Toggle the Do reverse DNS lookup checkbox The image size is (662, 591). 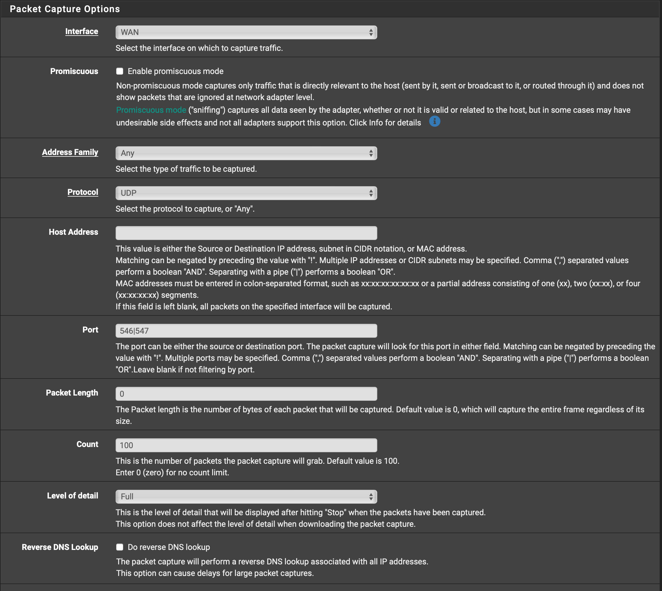point(120,547)
